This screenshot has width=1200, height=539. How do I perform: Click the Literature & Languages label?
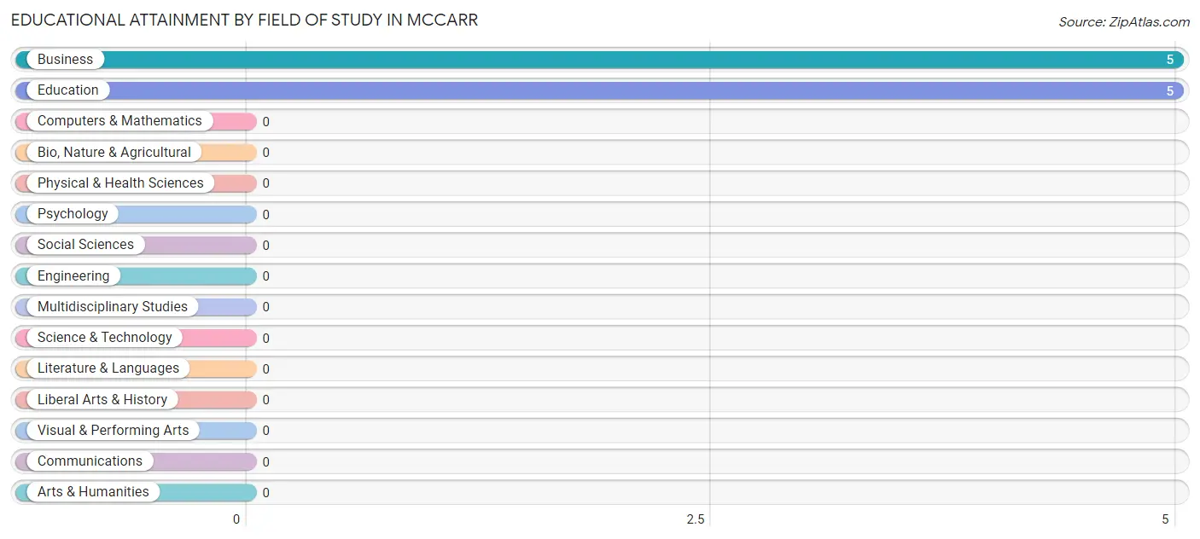108,368
